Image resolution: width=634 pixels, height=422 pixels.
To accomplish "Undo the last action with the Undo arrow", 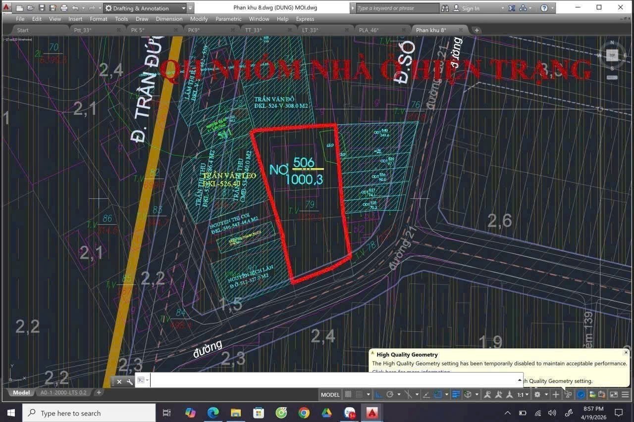I will (75, 8).
